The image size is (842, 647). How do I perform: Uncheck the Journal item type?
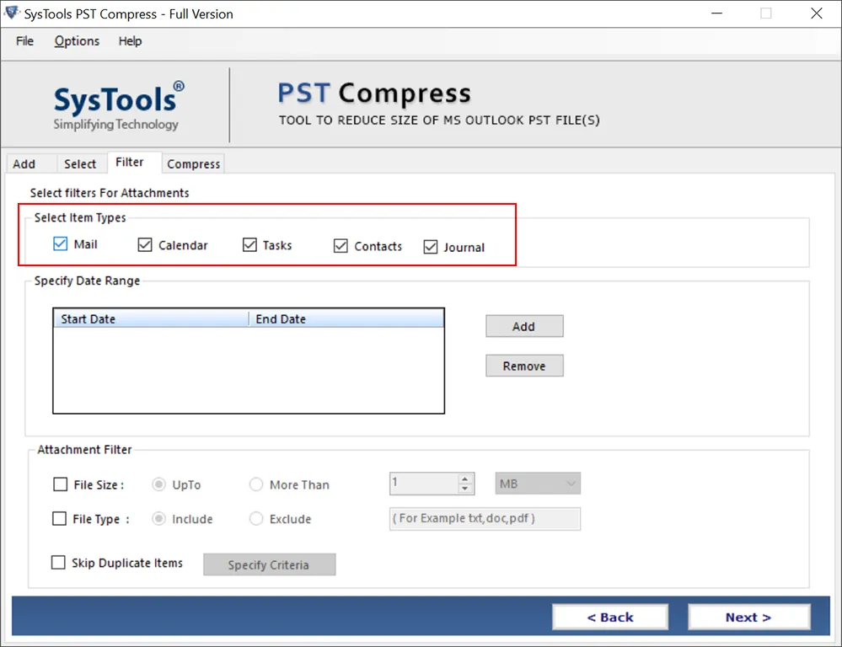[x=431, y=247]
